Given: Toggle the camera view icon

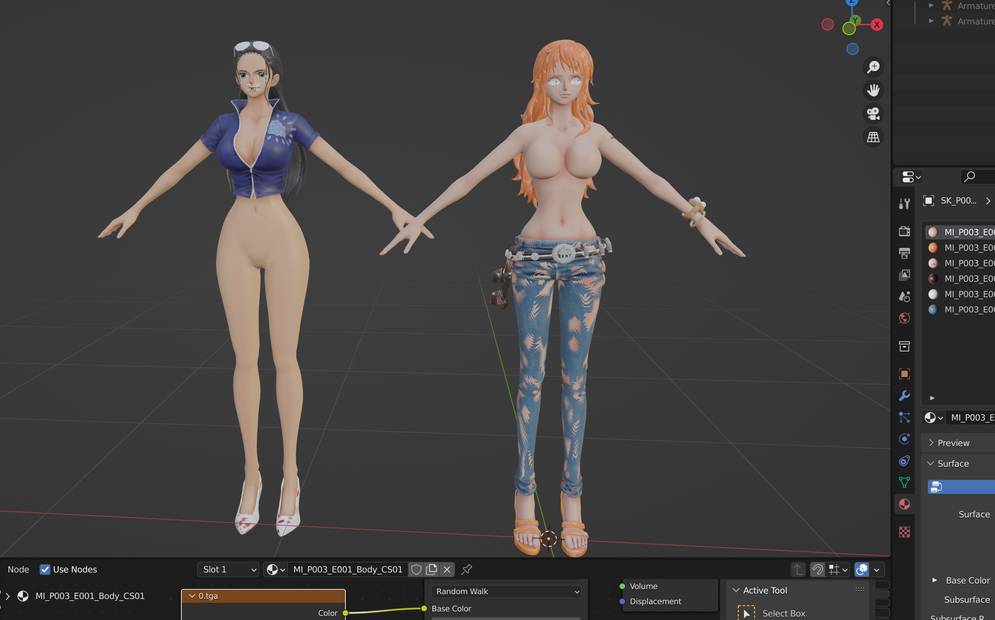Looking at the screenshot, I should 873,114.
